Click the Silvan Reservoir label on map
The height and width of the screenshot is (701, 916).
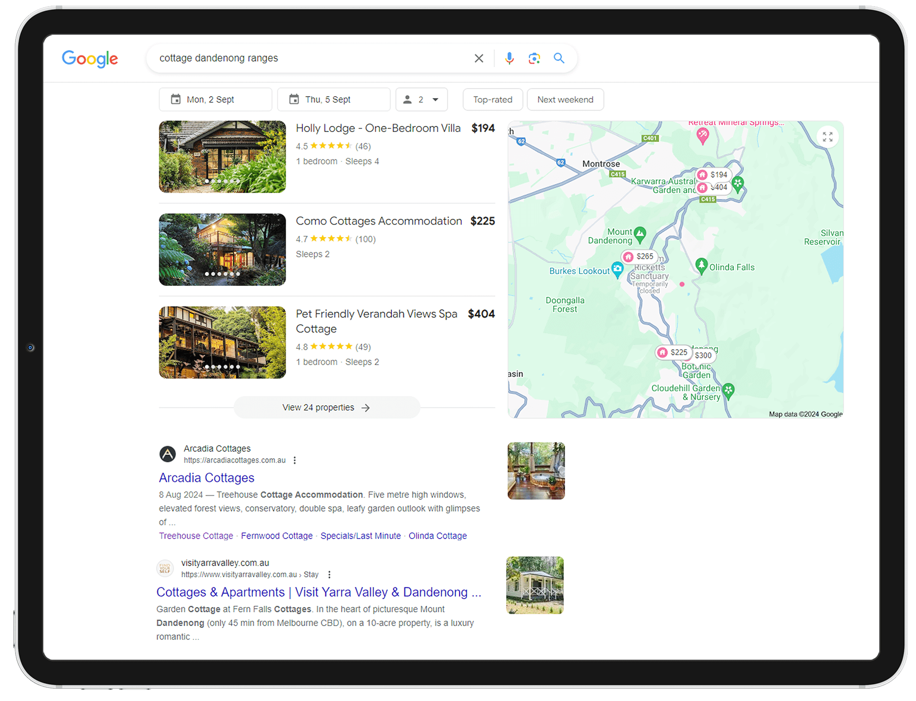[x=823, y=237]
